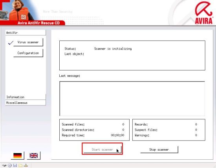Screen dimensions: 216x168
Task: Open the Virus scanner section
Action: tap(28, 42)
